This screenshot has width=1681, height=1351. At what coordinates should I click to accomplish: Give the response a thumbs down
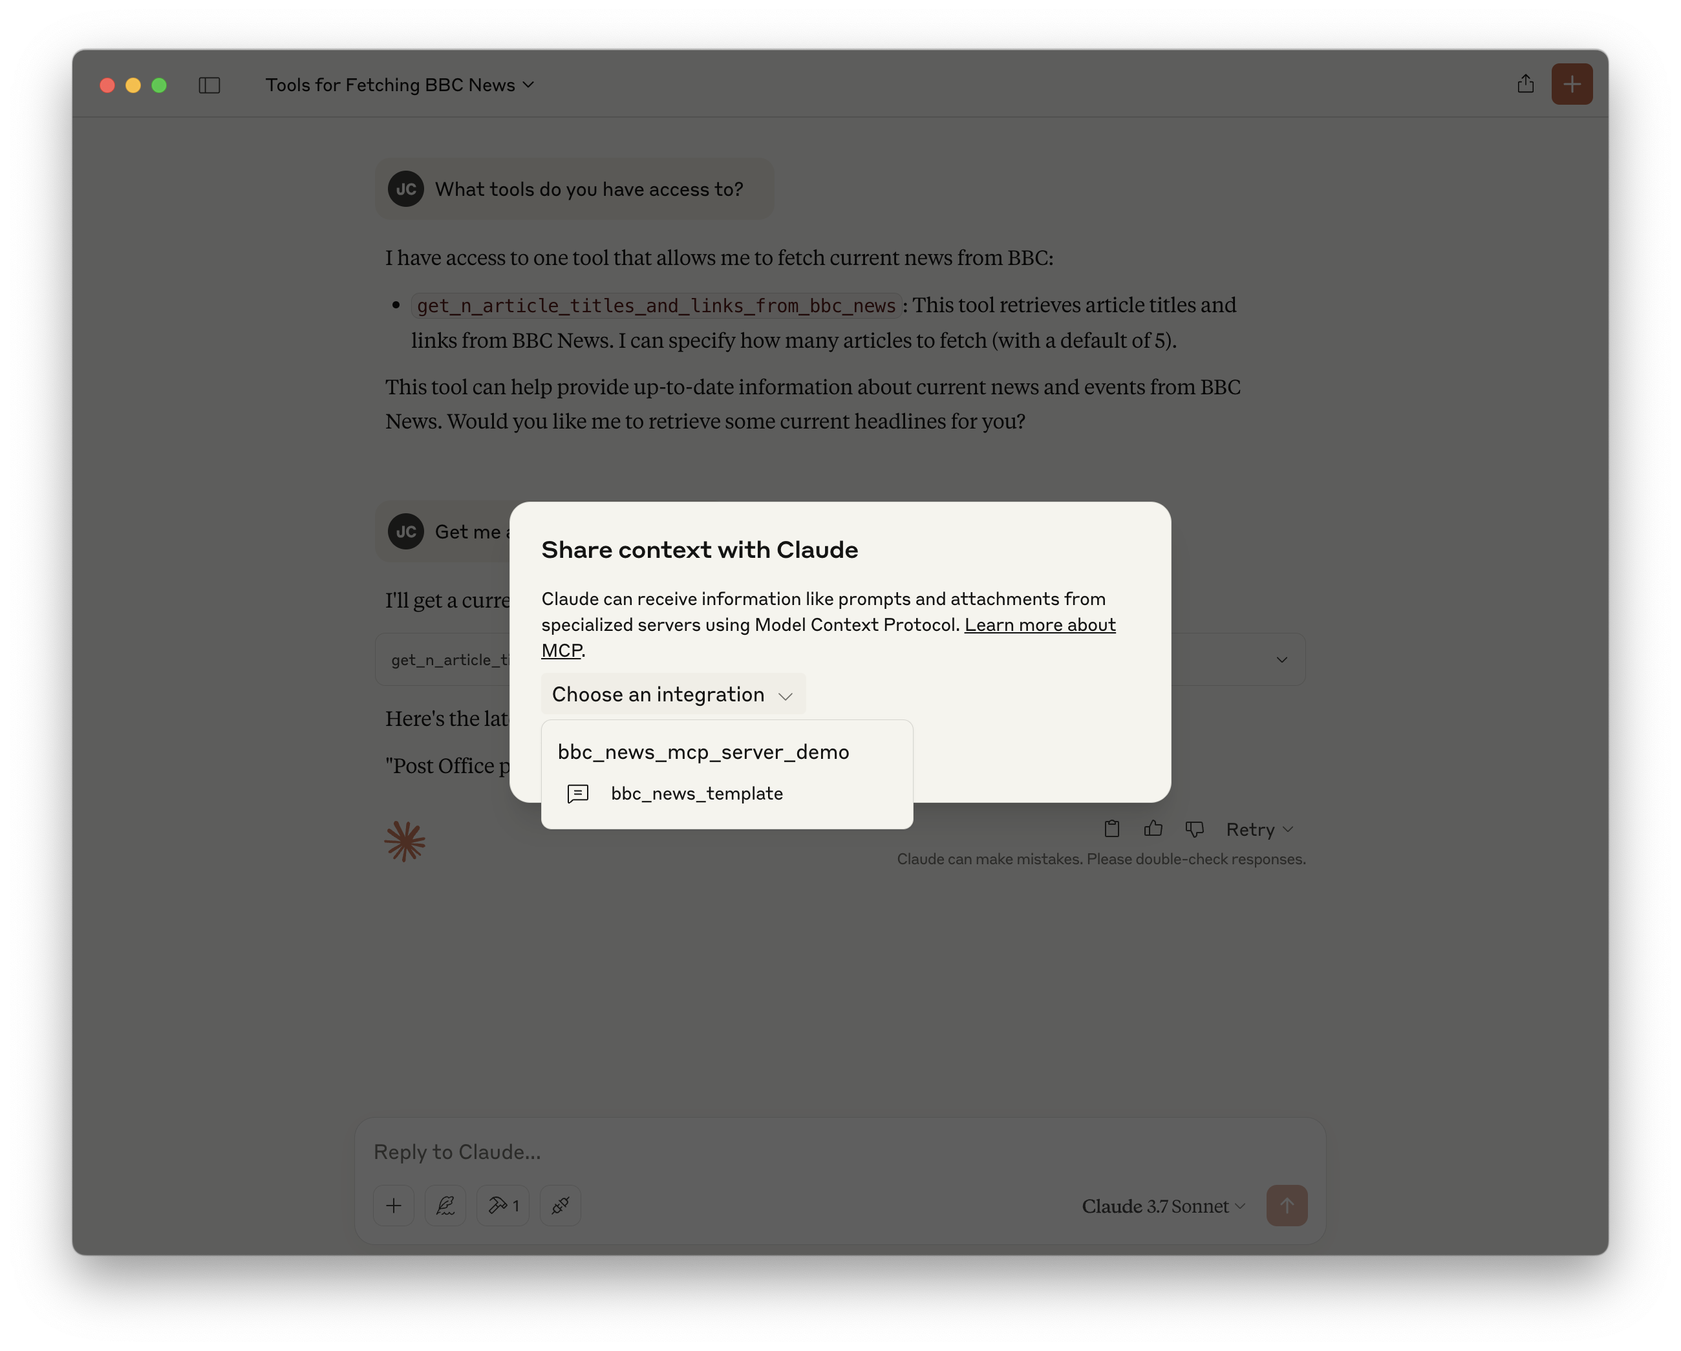point(1194,829)
